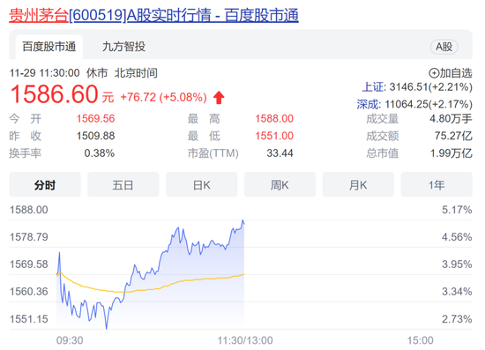Click the 休市 market status text

tap(97, 73)
